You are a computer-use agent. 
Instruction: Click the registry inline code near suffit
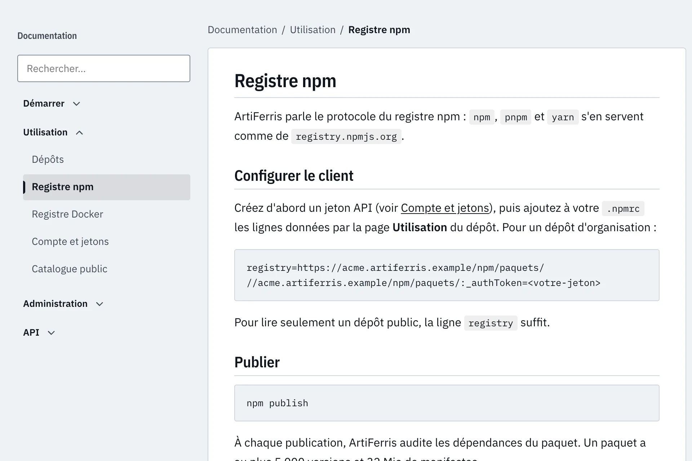pos(491,323)
